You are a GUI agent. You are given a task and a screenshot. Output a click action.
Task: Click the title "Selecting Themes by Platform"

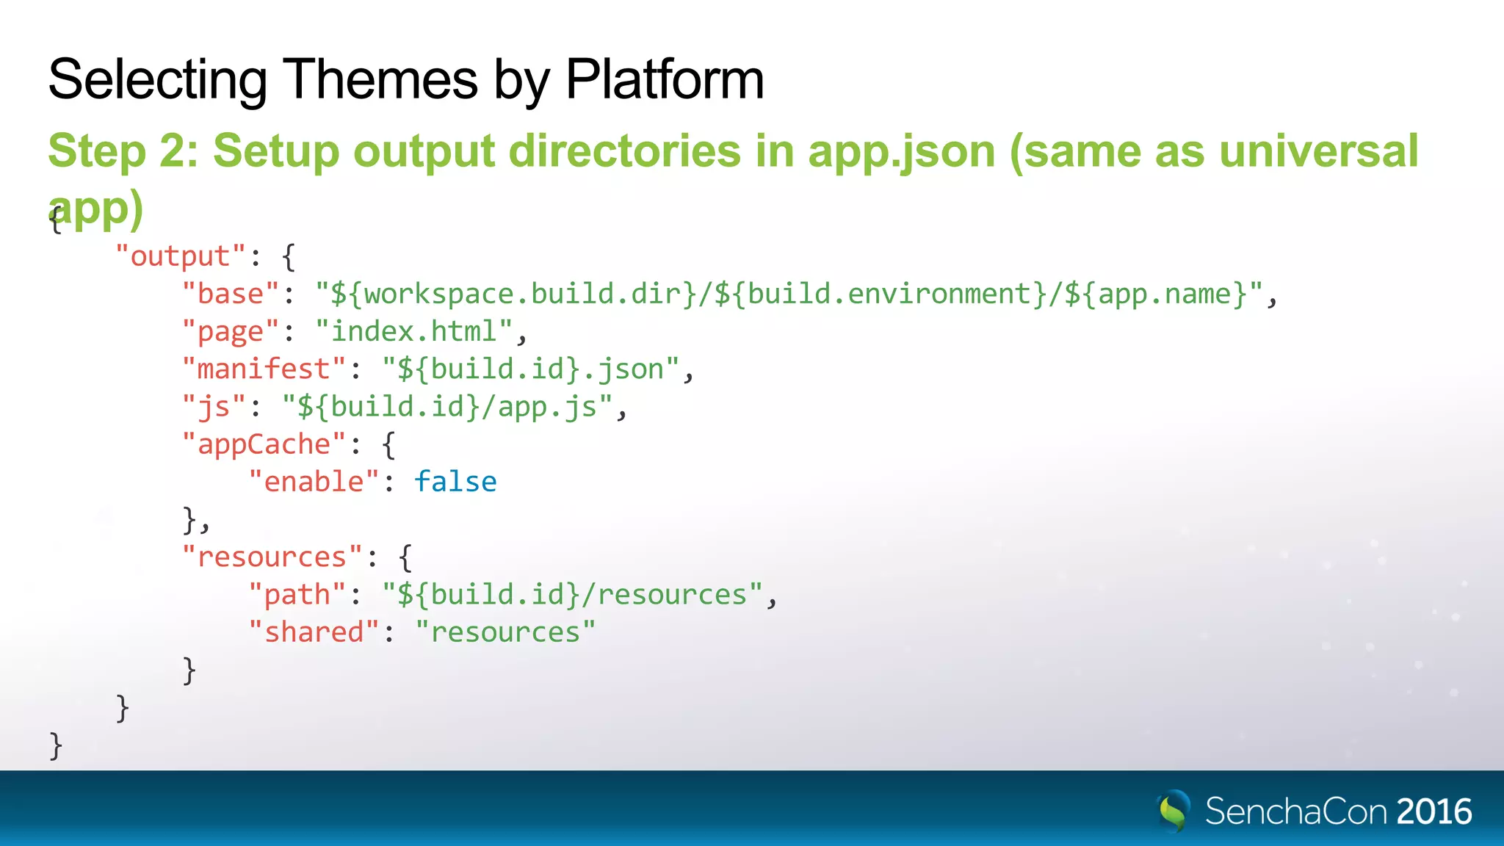pyautogui.click(x=406, y=79)
